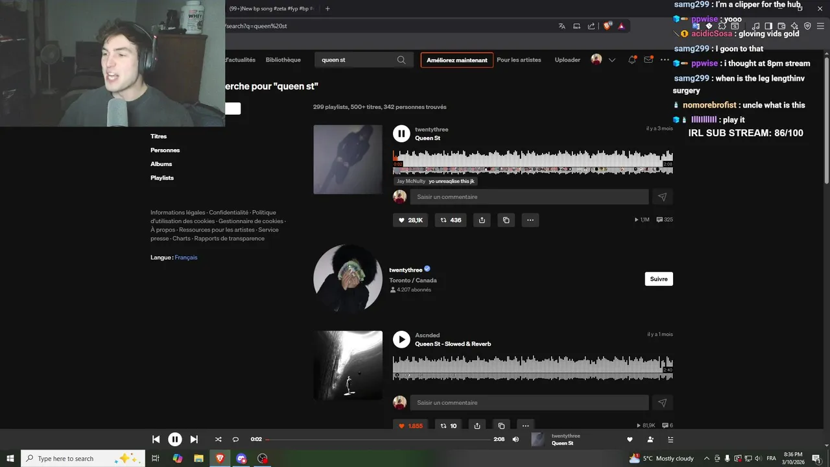Open a new browser tab
Viewport: 830px width, 467px height.
[327, 8]
